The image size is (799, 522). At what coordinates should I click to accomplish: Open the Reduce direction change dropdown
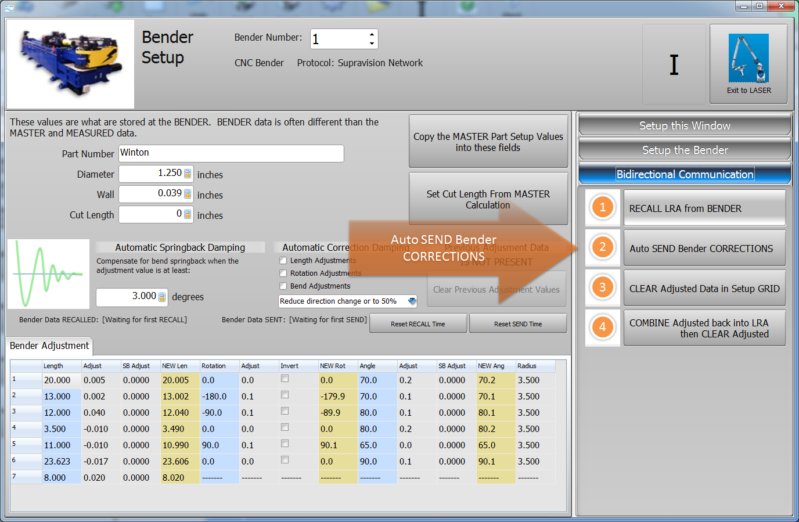click(x=412, y=301)
